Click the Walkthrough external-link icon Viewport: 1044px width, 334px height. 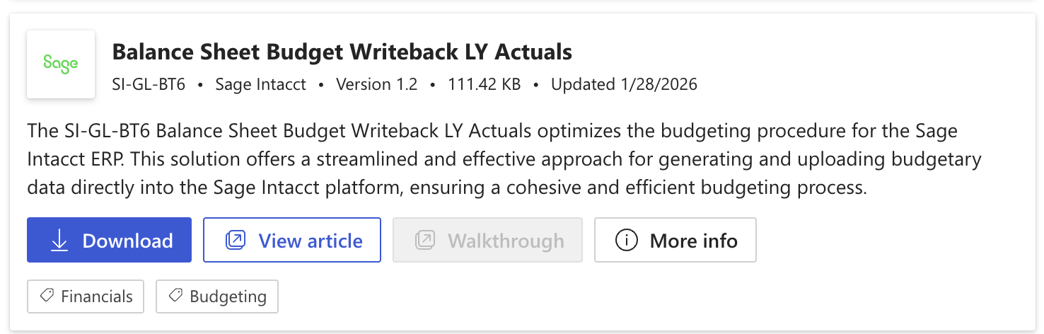(x=425, y=241)
